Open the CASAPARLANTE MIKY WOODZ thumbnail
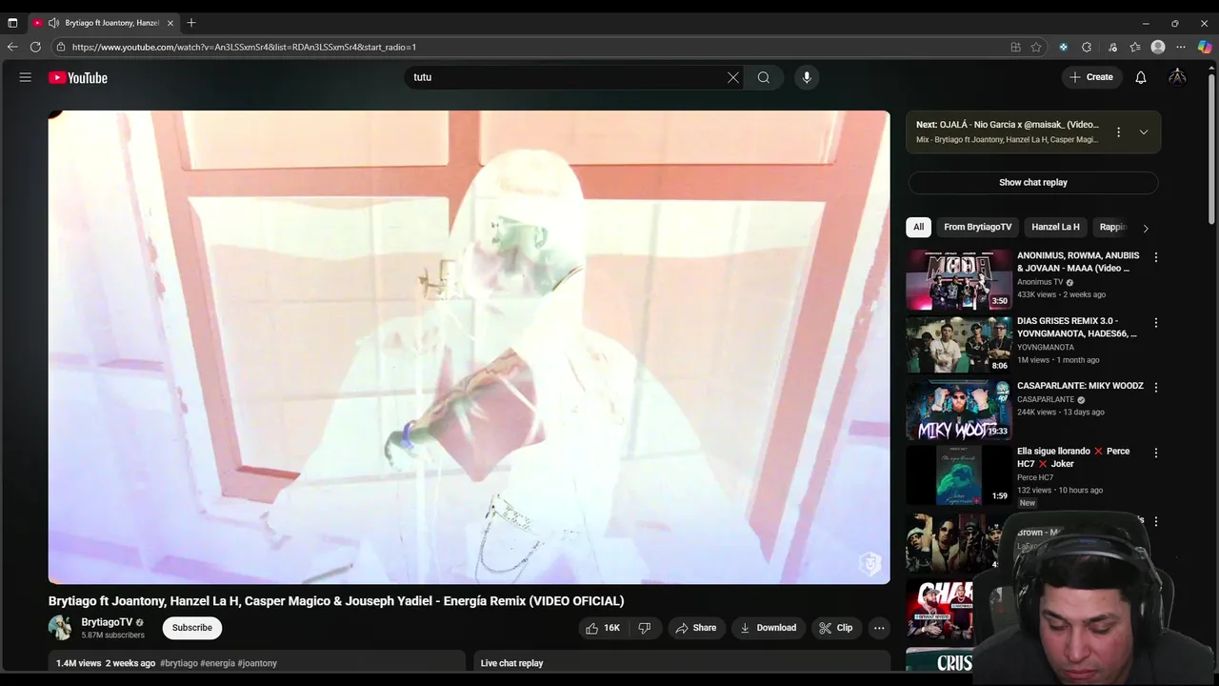Viewport: 1219px width, 686px height. click(x=959, y=411)
